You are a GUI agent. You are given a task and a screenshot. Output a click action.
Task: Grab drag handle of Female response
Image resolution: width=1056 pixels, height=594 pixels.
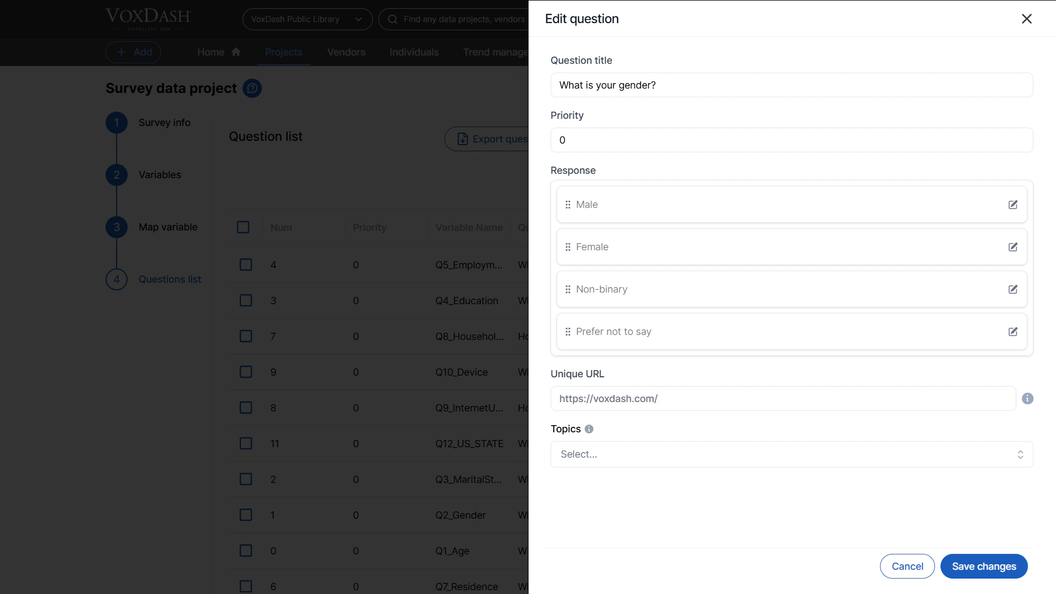(568, 247)
